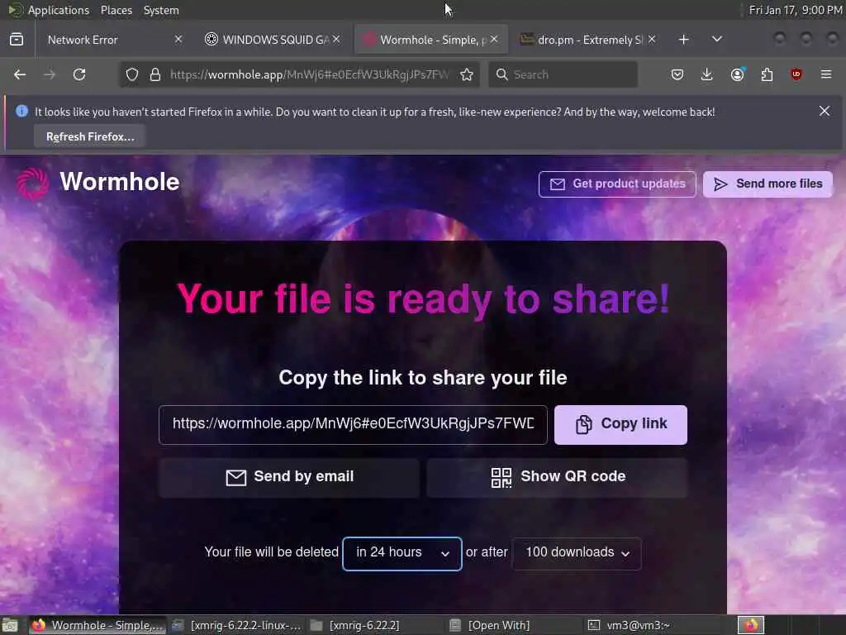Click the Wormhole title text

(119, 182)
